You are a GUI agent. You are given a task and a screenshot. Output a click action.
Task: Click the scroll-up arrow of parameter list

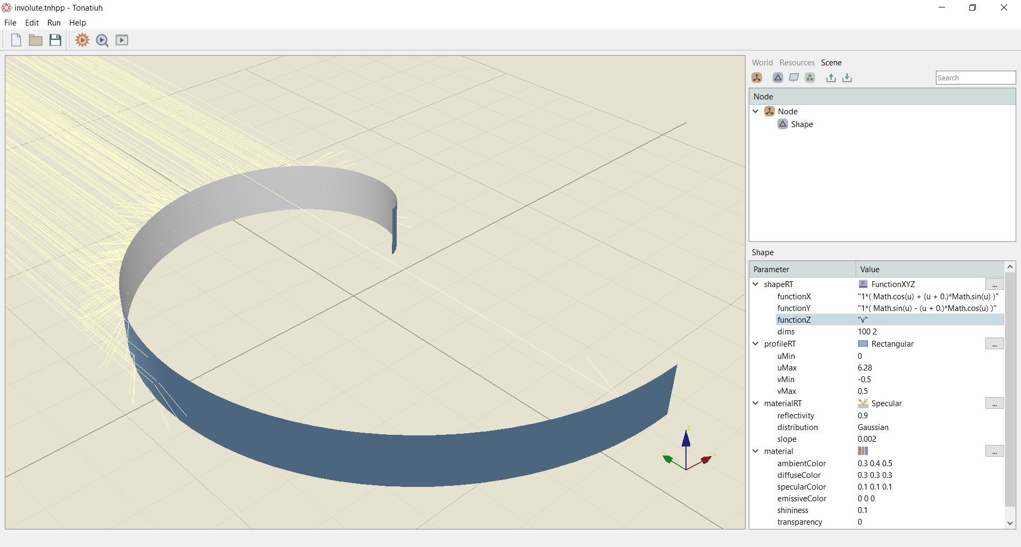pos(1010,266)
